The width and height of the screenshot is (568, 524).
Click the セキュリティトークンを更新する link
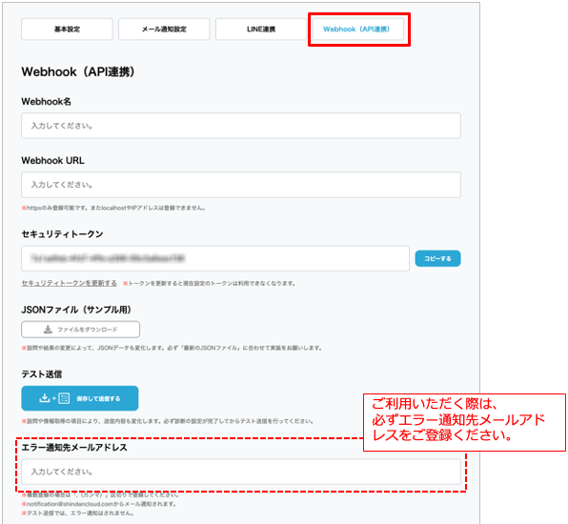pos(69,283)
